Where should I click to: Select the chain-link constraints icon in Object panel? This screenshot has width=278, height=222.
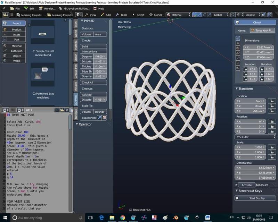238,53
